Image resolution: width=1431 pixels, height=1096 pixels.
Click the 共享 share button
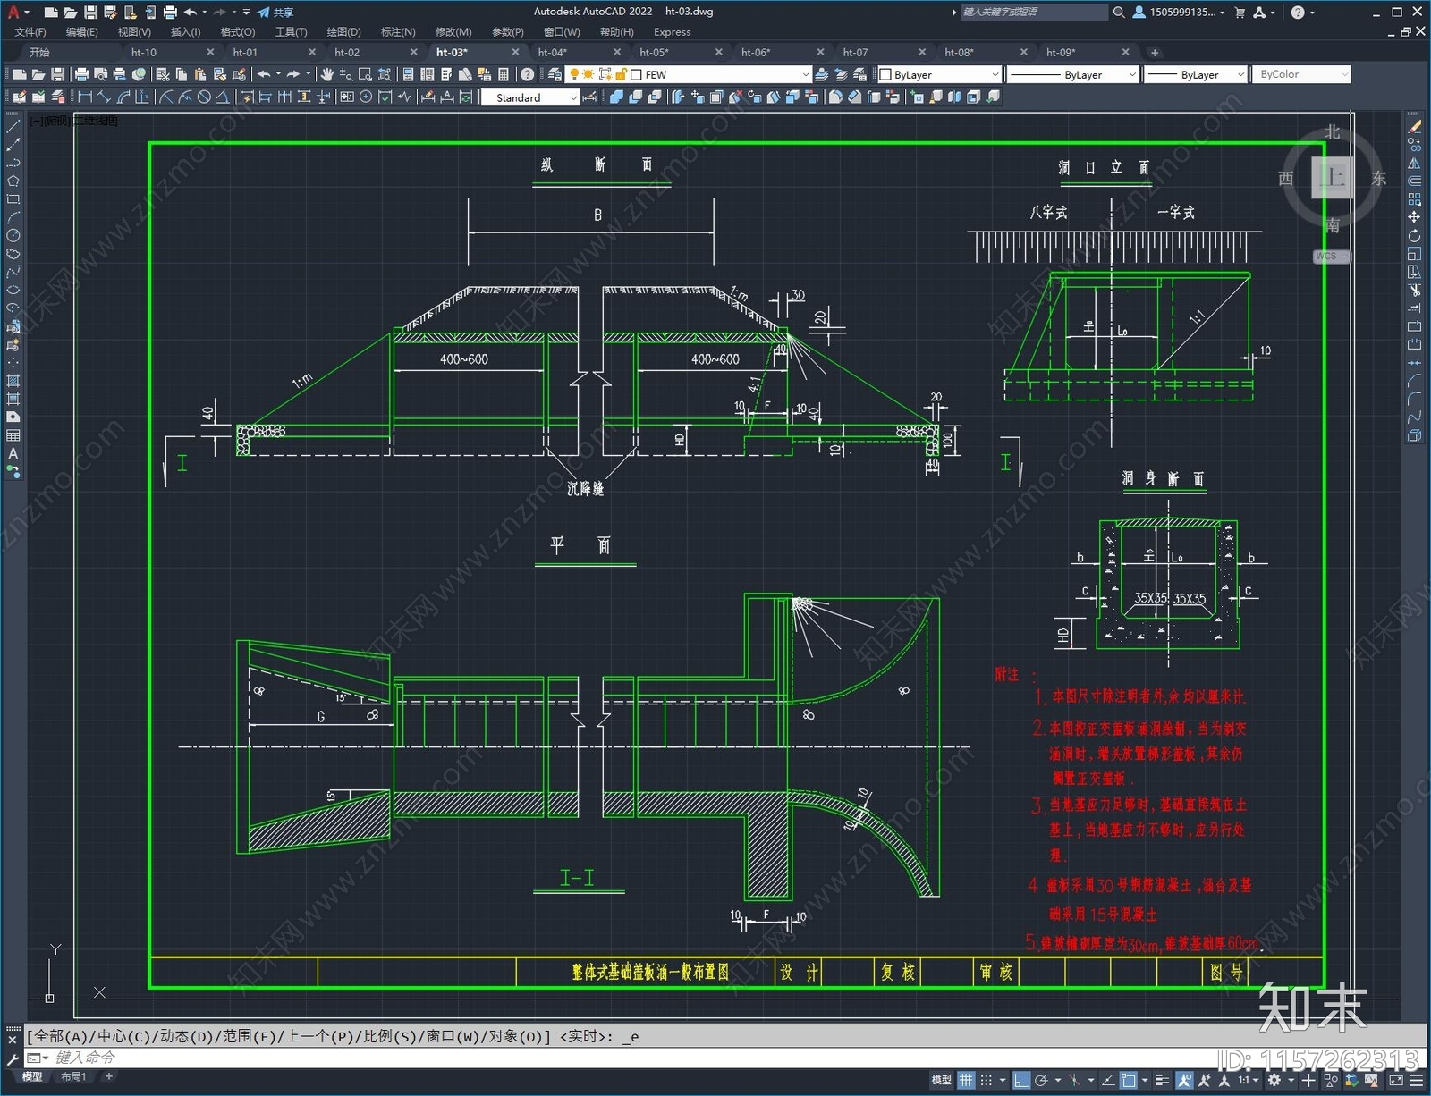tap(275, 13)
